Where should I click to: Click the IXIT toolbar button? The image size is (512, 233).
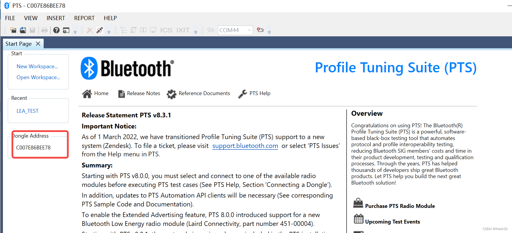tap(183, 30)
